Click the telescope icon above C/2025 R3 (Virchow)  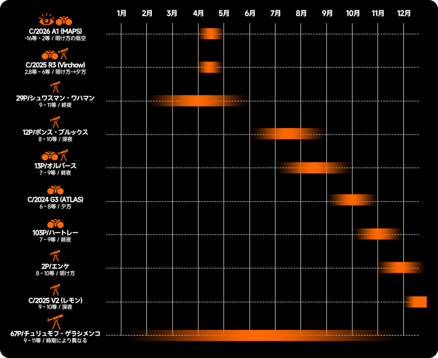click(64, 54)
